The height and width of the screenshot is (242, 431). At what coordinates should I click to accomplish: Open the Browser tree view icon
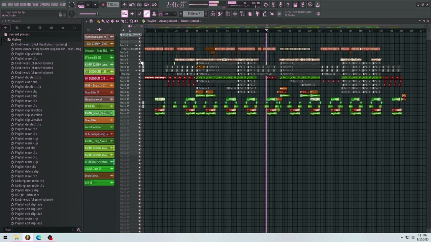tap(242, 14)
